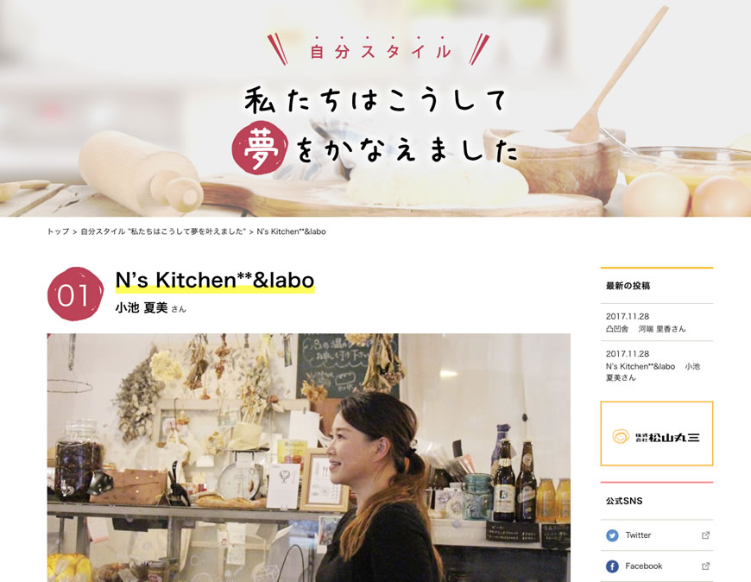The image size is (751, 582).
Task: Click the 01 red circle badge
Action: click(x=75, y=294)
